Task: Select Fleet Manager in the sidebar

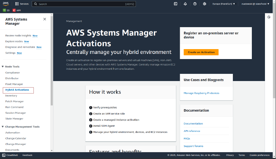Action: pos(14,84)
